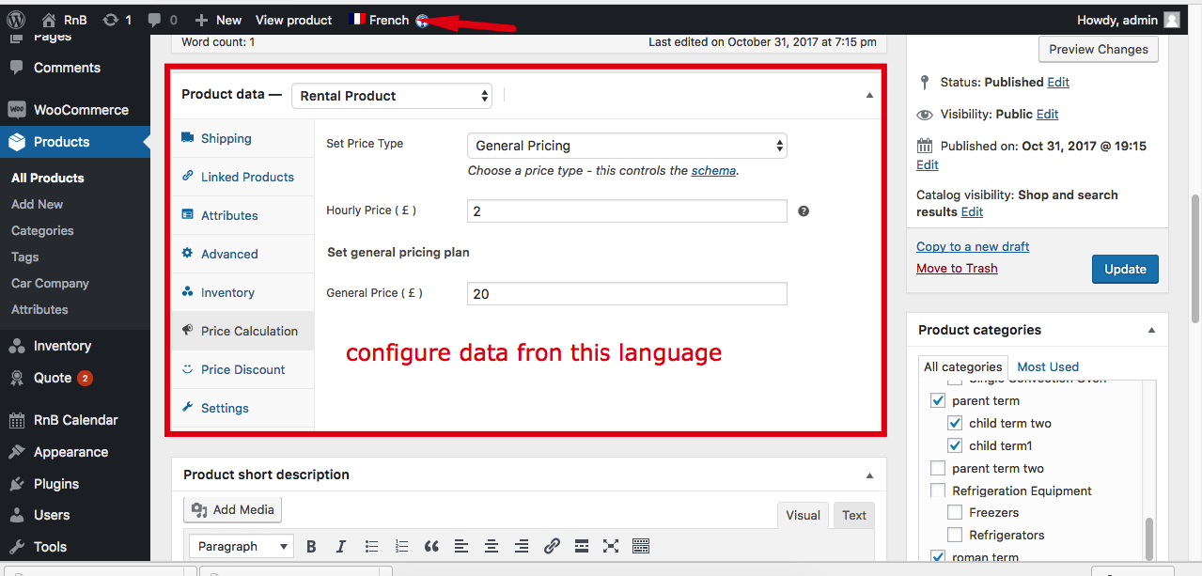Viewport: 1202px width, 576px height.
Task: Click the Move to Trash link
Action: pyautogui.click(x=957, y=268)
